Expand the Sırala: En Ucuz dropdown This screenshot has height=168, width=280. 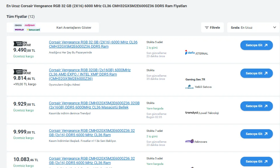[253, 28]
